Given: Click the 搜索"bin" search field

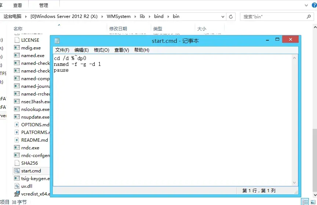Looking at the screenshot, I should (x=274, y=17).
